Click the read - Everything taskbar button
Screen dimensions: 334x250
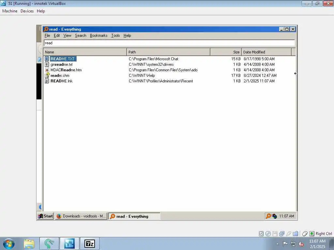click(x=134, y=216)
